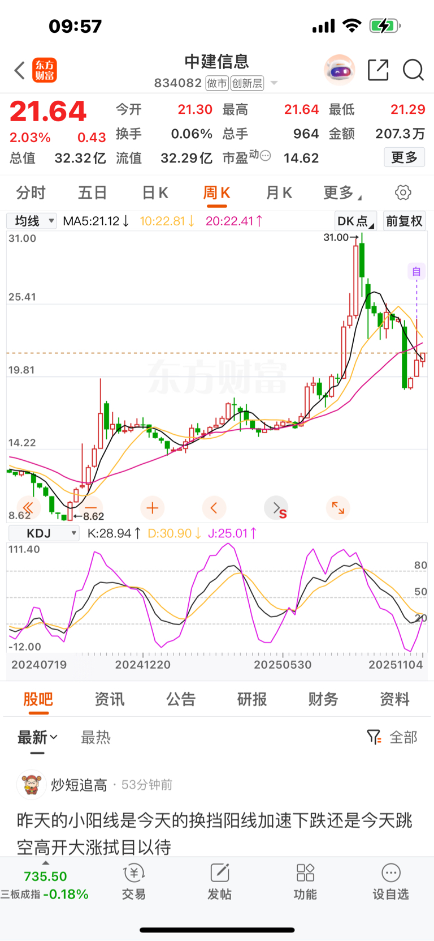Switch to 五日 chart tab
Image resolution: width=434 pixels, height=941 pixels.
coord(93,193)
